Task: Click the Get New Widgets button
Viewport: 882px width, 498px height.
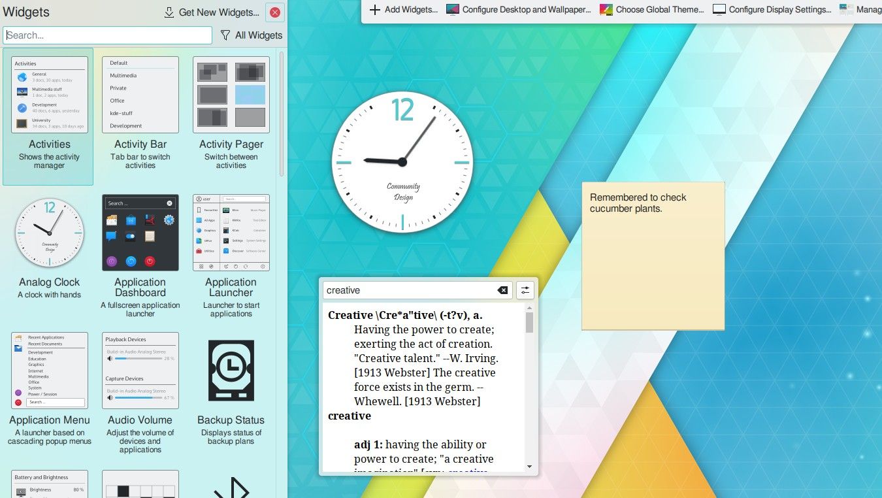Action: (211, 12)
